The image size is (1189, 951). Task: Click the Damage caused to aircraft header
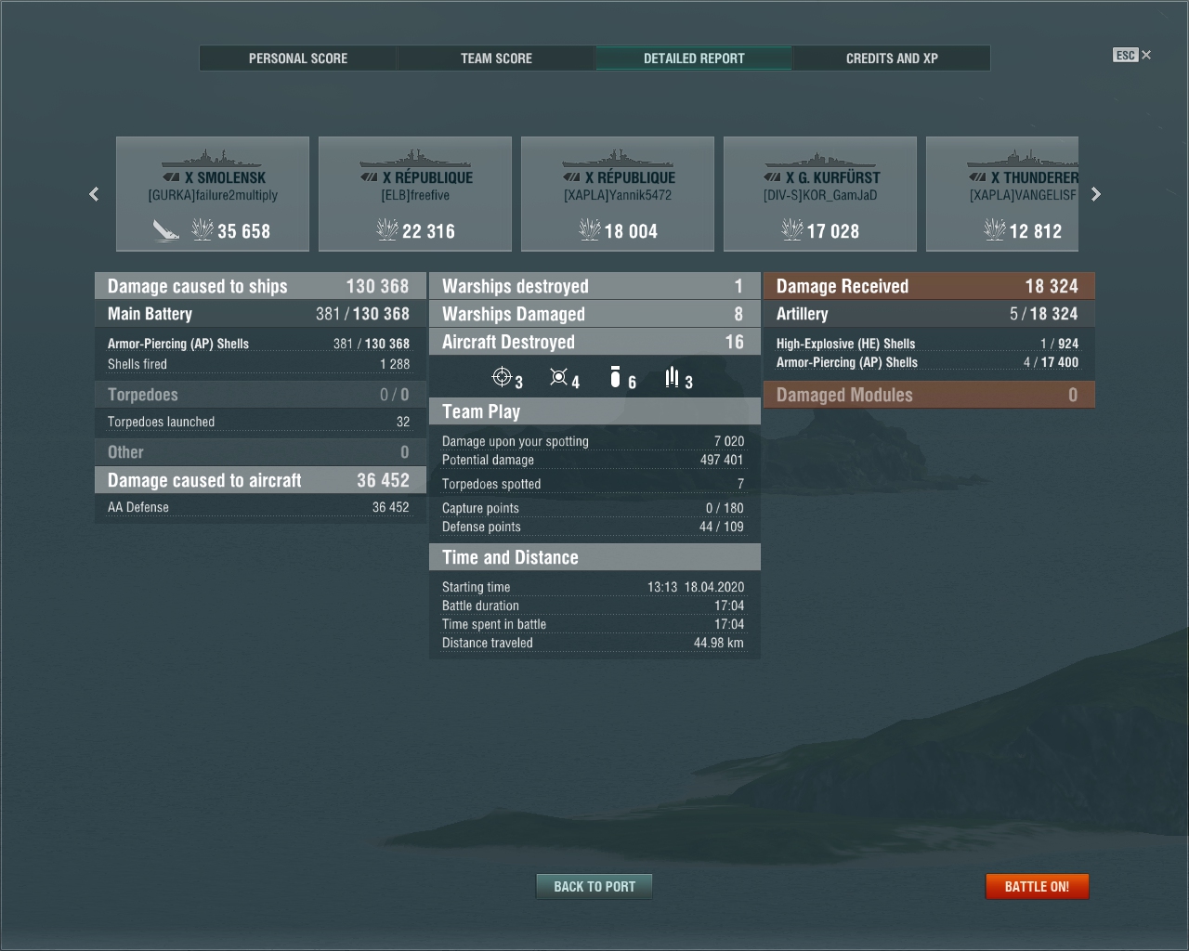coord(260,480)
